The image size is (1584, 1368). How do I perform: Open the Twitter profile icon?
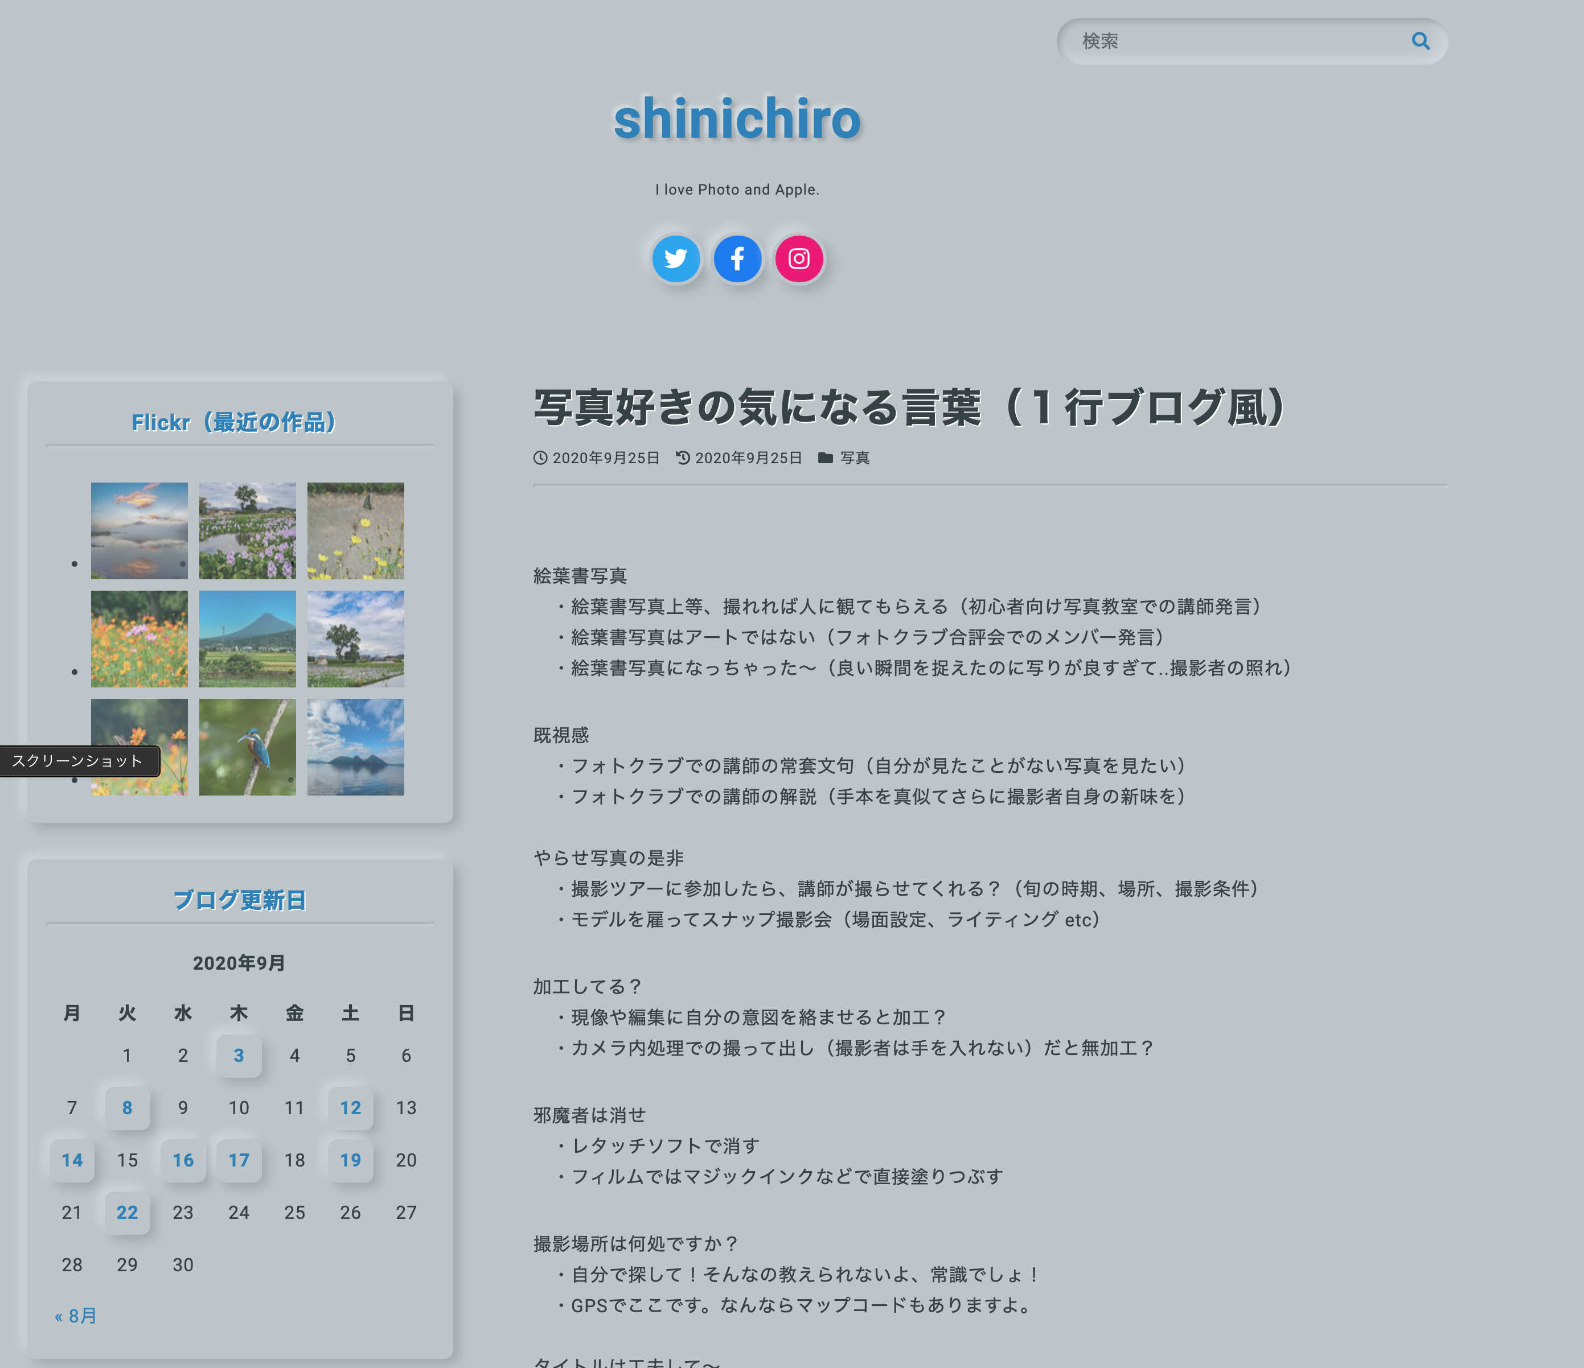pos(676,259)
